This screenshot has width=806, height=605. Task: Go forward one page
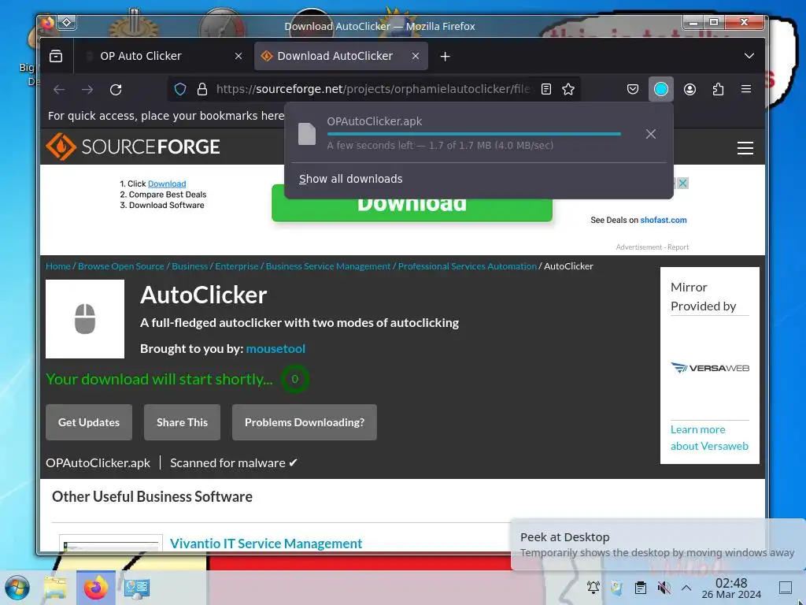click(x=87, y=90)
